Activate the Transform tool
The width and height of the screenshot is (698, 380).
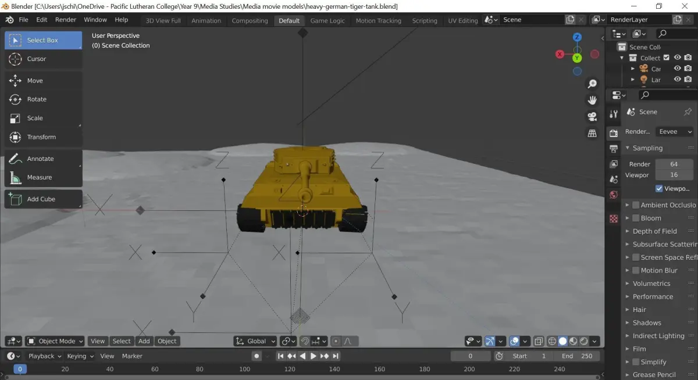coord(44,137)
